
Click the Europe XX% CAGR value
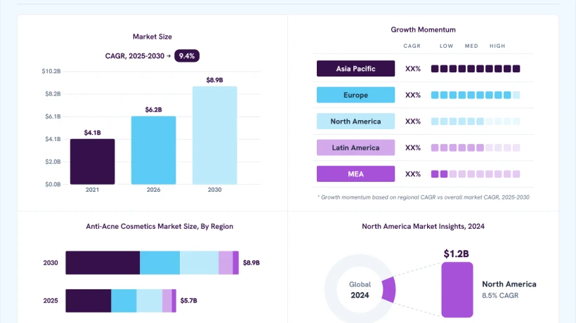pyautogui.click(x=413, y=95)
